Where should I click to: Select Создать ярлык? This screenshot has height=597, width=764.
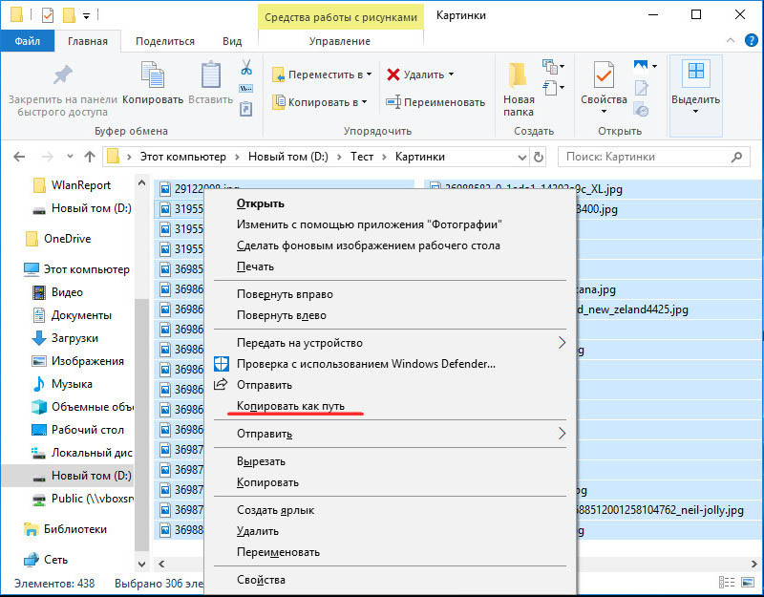tap(276, 510)
